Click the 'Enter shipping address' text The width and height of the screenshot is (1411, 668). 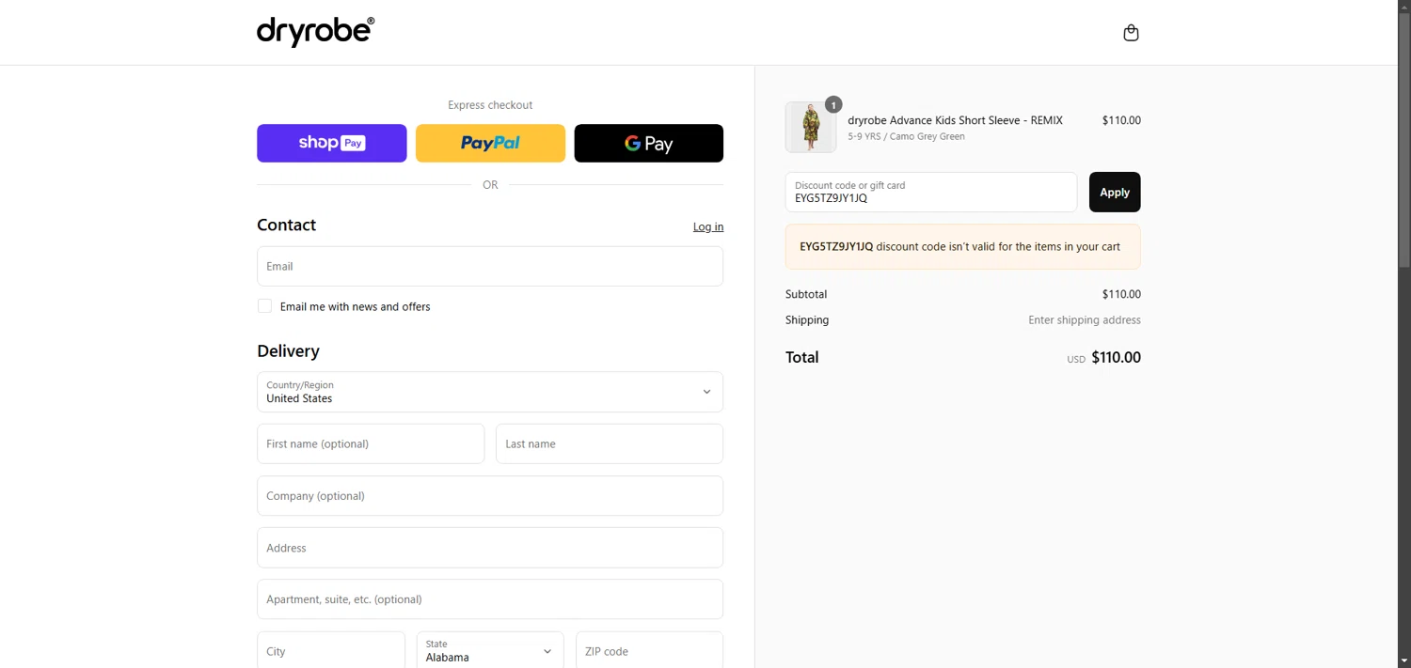click(x=1085, y=320)
